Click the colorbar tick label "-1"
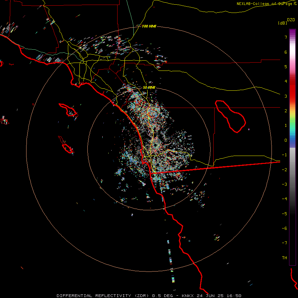Image resolution: width=298 pixels, height=298 pixels. (284, 155)
